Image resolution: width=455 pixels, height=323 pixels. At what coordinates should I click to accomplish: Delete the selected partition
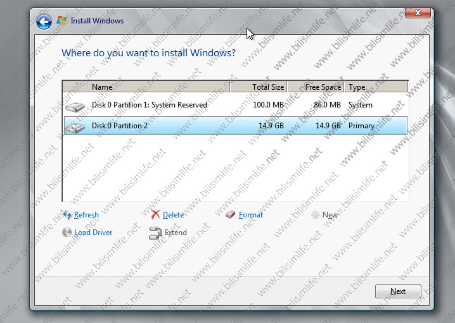tap(173, 215)
